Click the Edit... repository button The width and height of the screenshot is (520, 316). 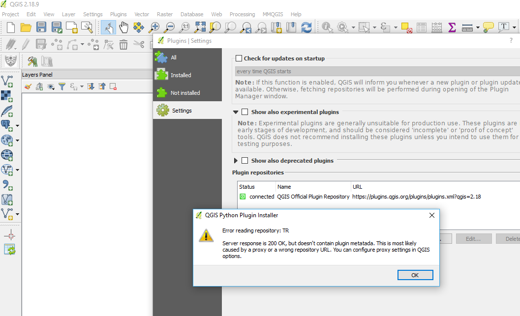click(x=474, y=238)
